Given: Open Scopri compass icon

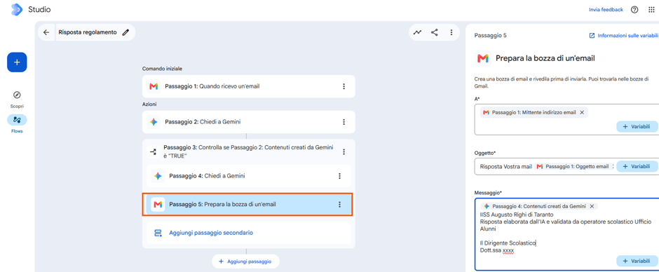Looking at the screenshot, I should pos(17,95).
